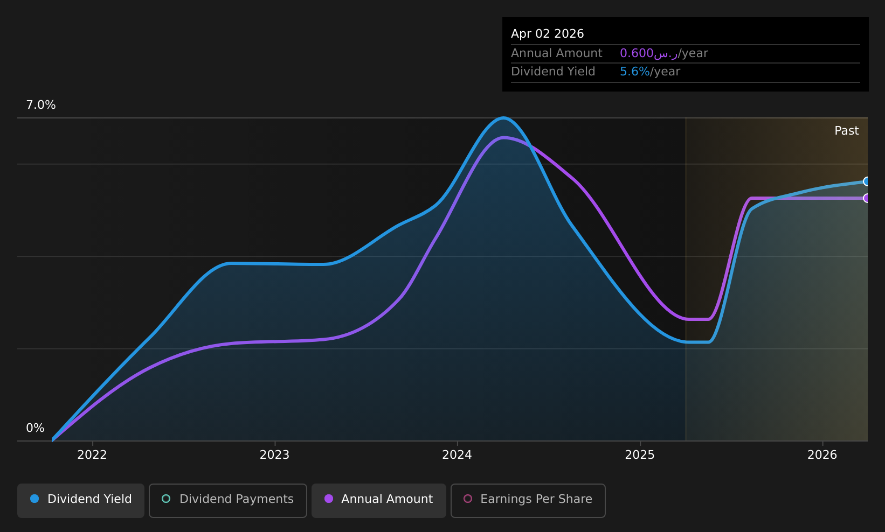This screenshot has height=532, width=885.
Task: Enable the Earnings Per Share series
Action: pyautogui.click(x=528, y=500)
